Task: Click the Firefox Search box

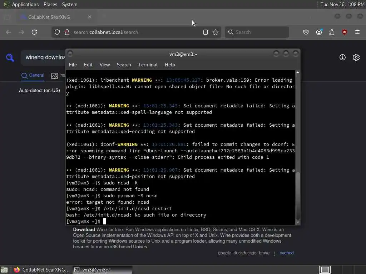Action: click(x=257, y=32)
